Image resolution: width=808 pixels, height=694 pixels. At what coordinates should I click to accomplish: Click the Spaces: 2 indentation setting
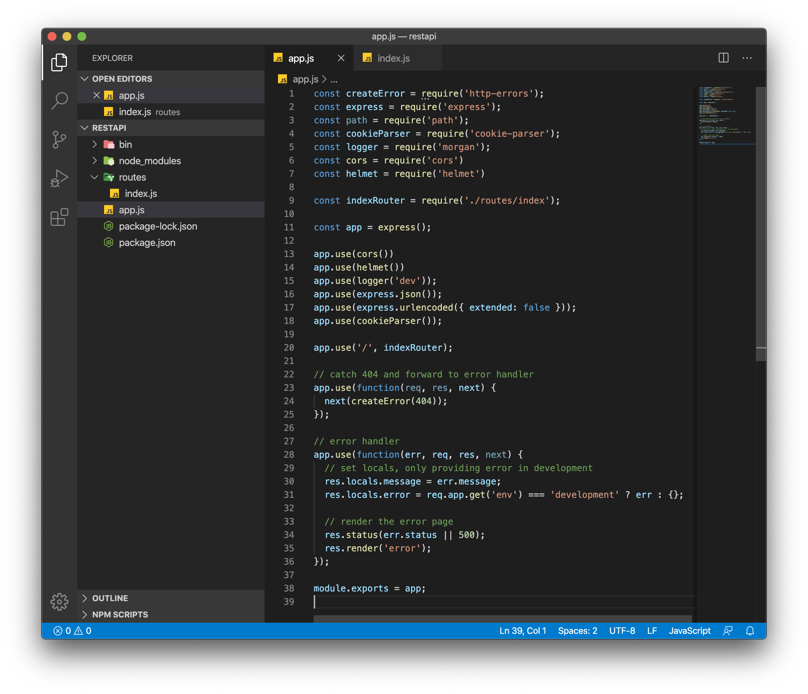pyautogui.click(x=577, y=631)
